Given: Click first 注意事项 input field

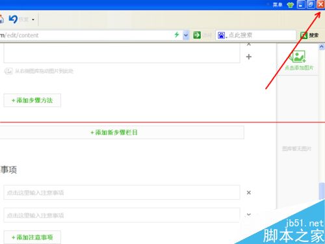Looking at the screenshot, I should click(x=122, y=193).
